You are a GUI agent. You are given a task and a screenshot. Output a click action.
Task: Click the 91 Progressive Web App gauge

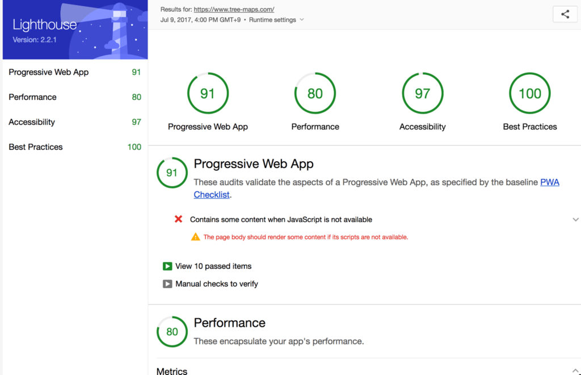(208, 93)
